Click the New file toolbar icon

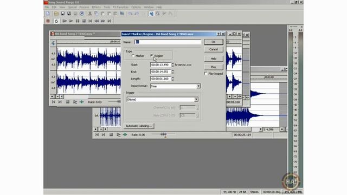pyautogui.click(x=48, y=14)
